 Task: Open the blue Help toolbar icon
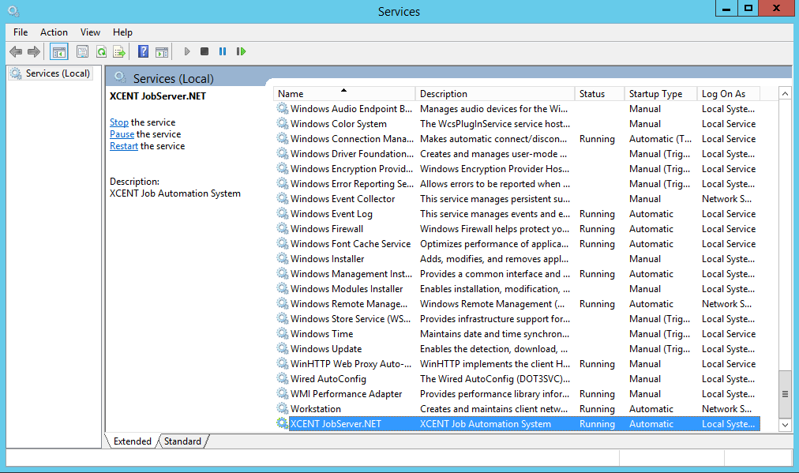(x=143, y=52)
